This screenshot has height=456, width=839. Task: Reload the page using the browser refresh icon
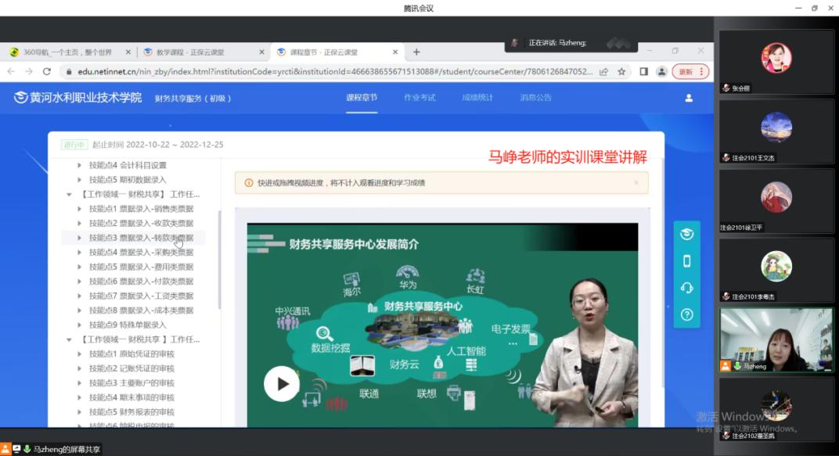tap(47, 71)
